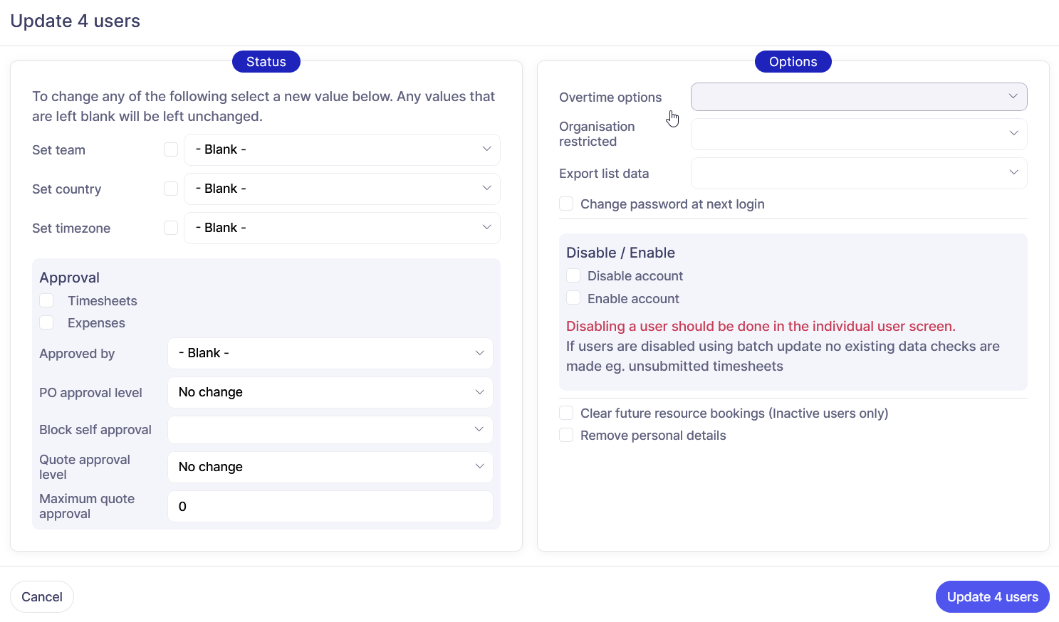Open the Approved by dropdown
The height and width of the screenshot is (622, 1059).
point(330,353)
